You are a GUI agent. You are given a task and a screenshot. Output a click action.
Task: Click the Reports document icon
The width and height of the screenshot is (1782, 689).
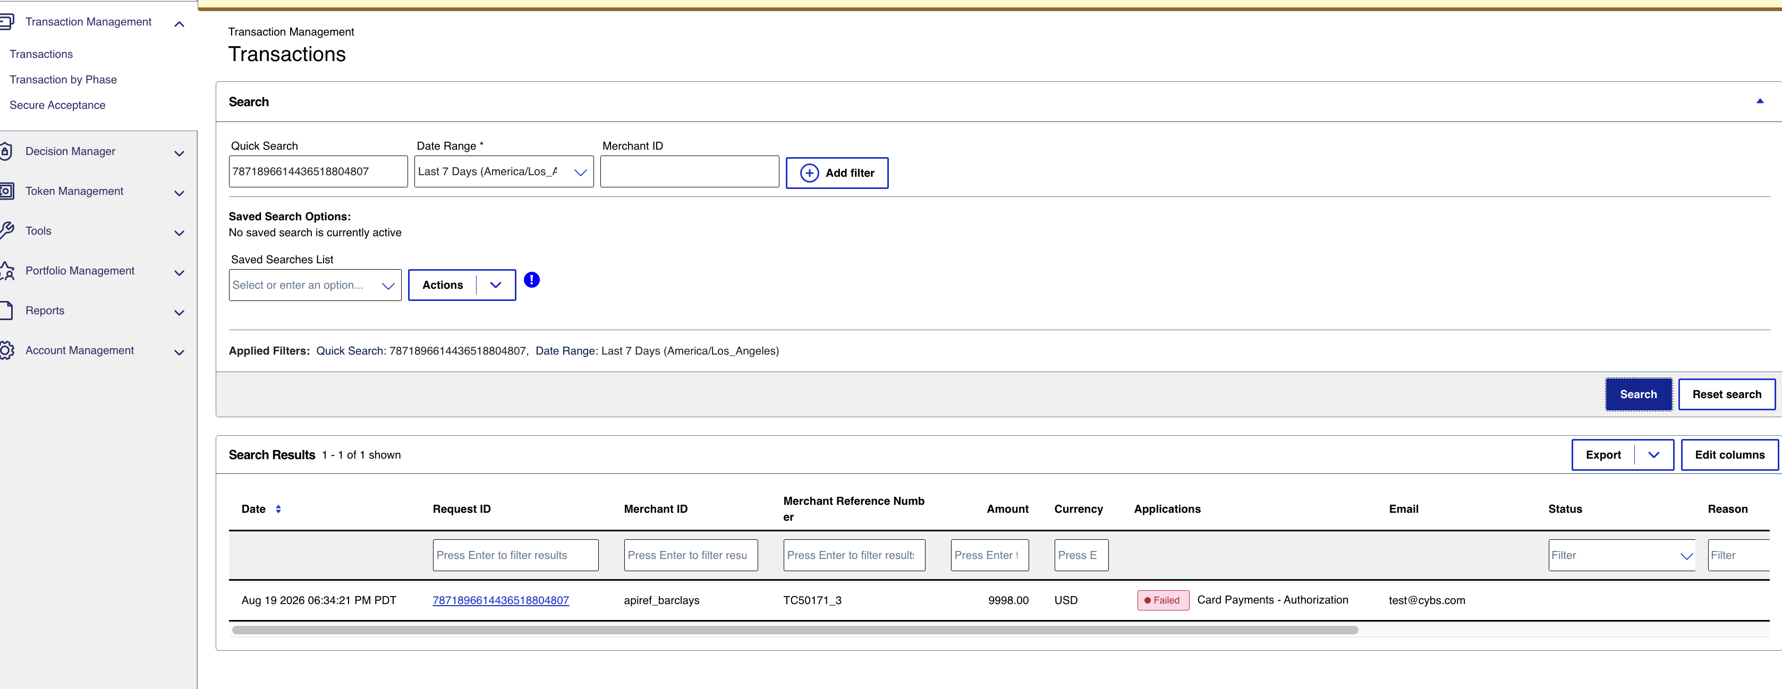click(6, 311)
